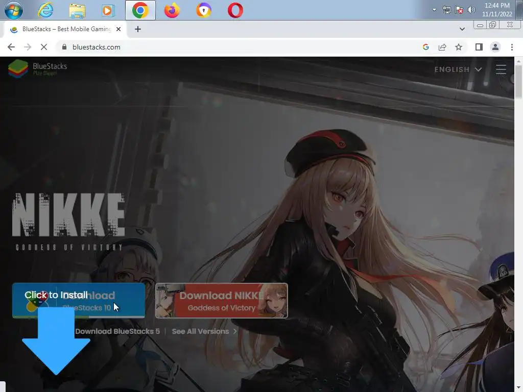Select the BlueStacks browser tab
Viewport: 523px width, 392px height.
point(65,29)
